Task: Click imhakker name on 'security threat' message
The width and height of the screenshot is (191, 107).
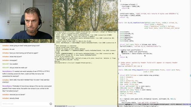Action: [x=6, y=98]
